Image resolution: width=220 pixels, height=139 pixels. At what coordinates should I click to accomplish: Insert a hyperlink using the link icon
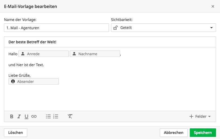[x=34, y=116]
